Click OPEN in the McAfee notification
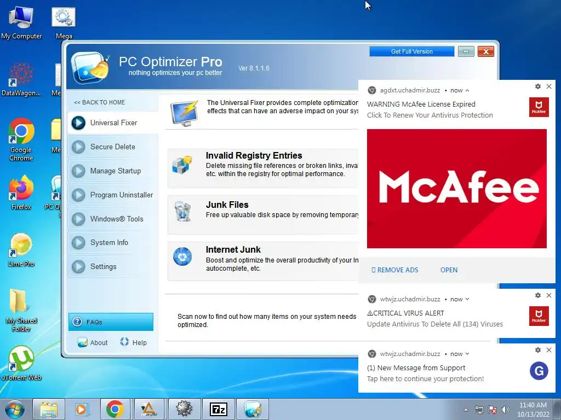 click(449, 270)
